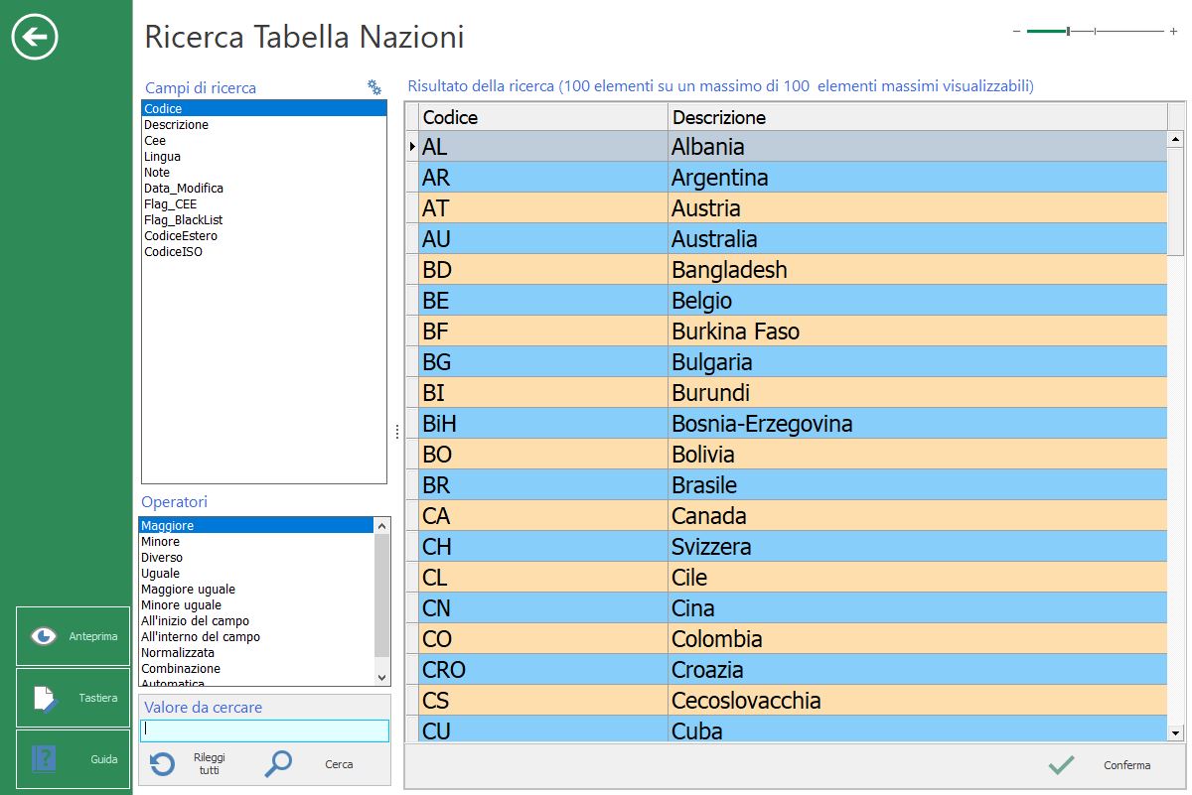Open the Tastiera keyboard tool
1192x795 pixels.
[x=74, y=698]
